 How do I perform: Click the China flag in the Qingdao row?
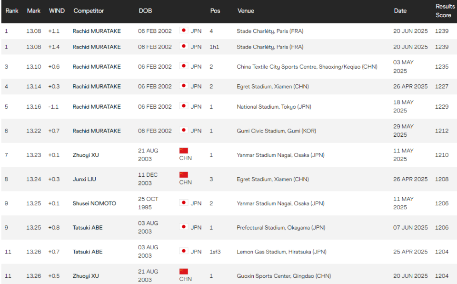(x=184, y=272)
